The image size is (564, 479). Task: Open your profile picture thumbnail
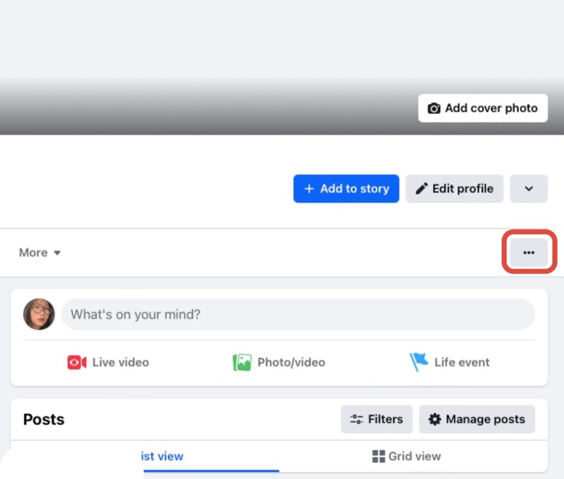pyautogui.click(x=39, y=314)
